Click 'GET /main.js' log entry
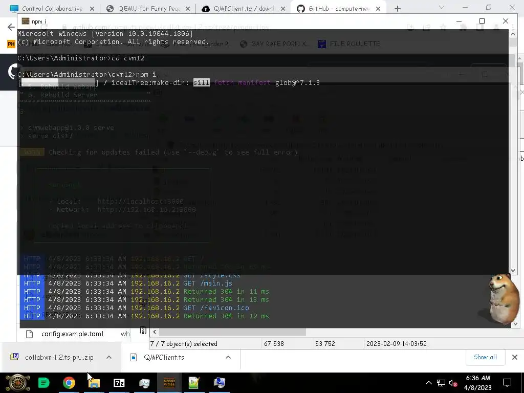524x393 pixels. [208, 283]
